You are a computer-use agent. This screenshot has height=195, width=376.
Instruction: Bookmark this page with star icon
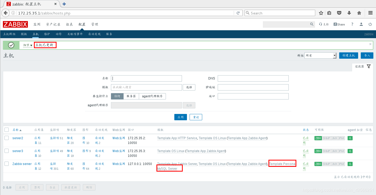(x=321, y=13)
